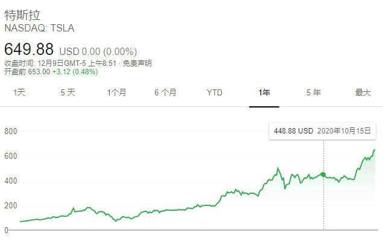Click the 649.88 current price
Image resolution: width=383 pixels, height=247 pixels.
click(x=29, y=48)
